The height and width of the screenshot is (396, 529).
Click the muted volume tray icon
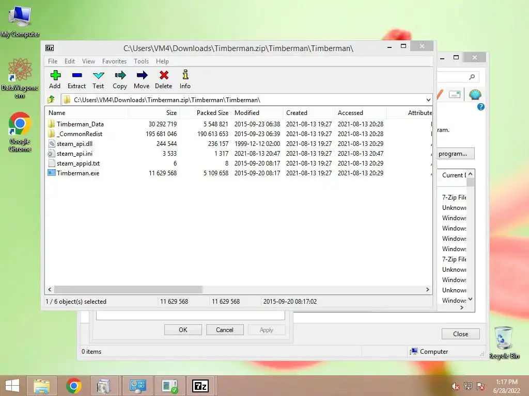456,386
